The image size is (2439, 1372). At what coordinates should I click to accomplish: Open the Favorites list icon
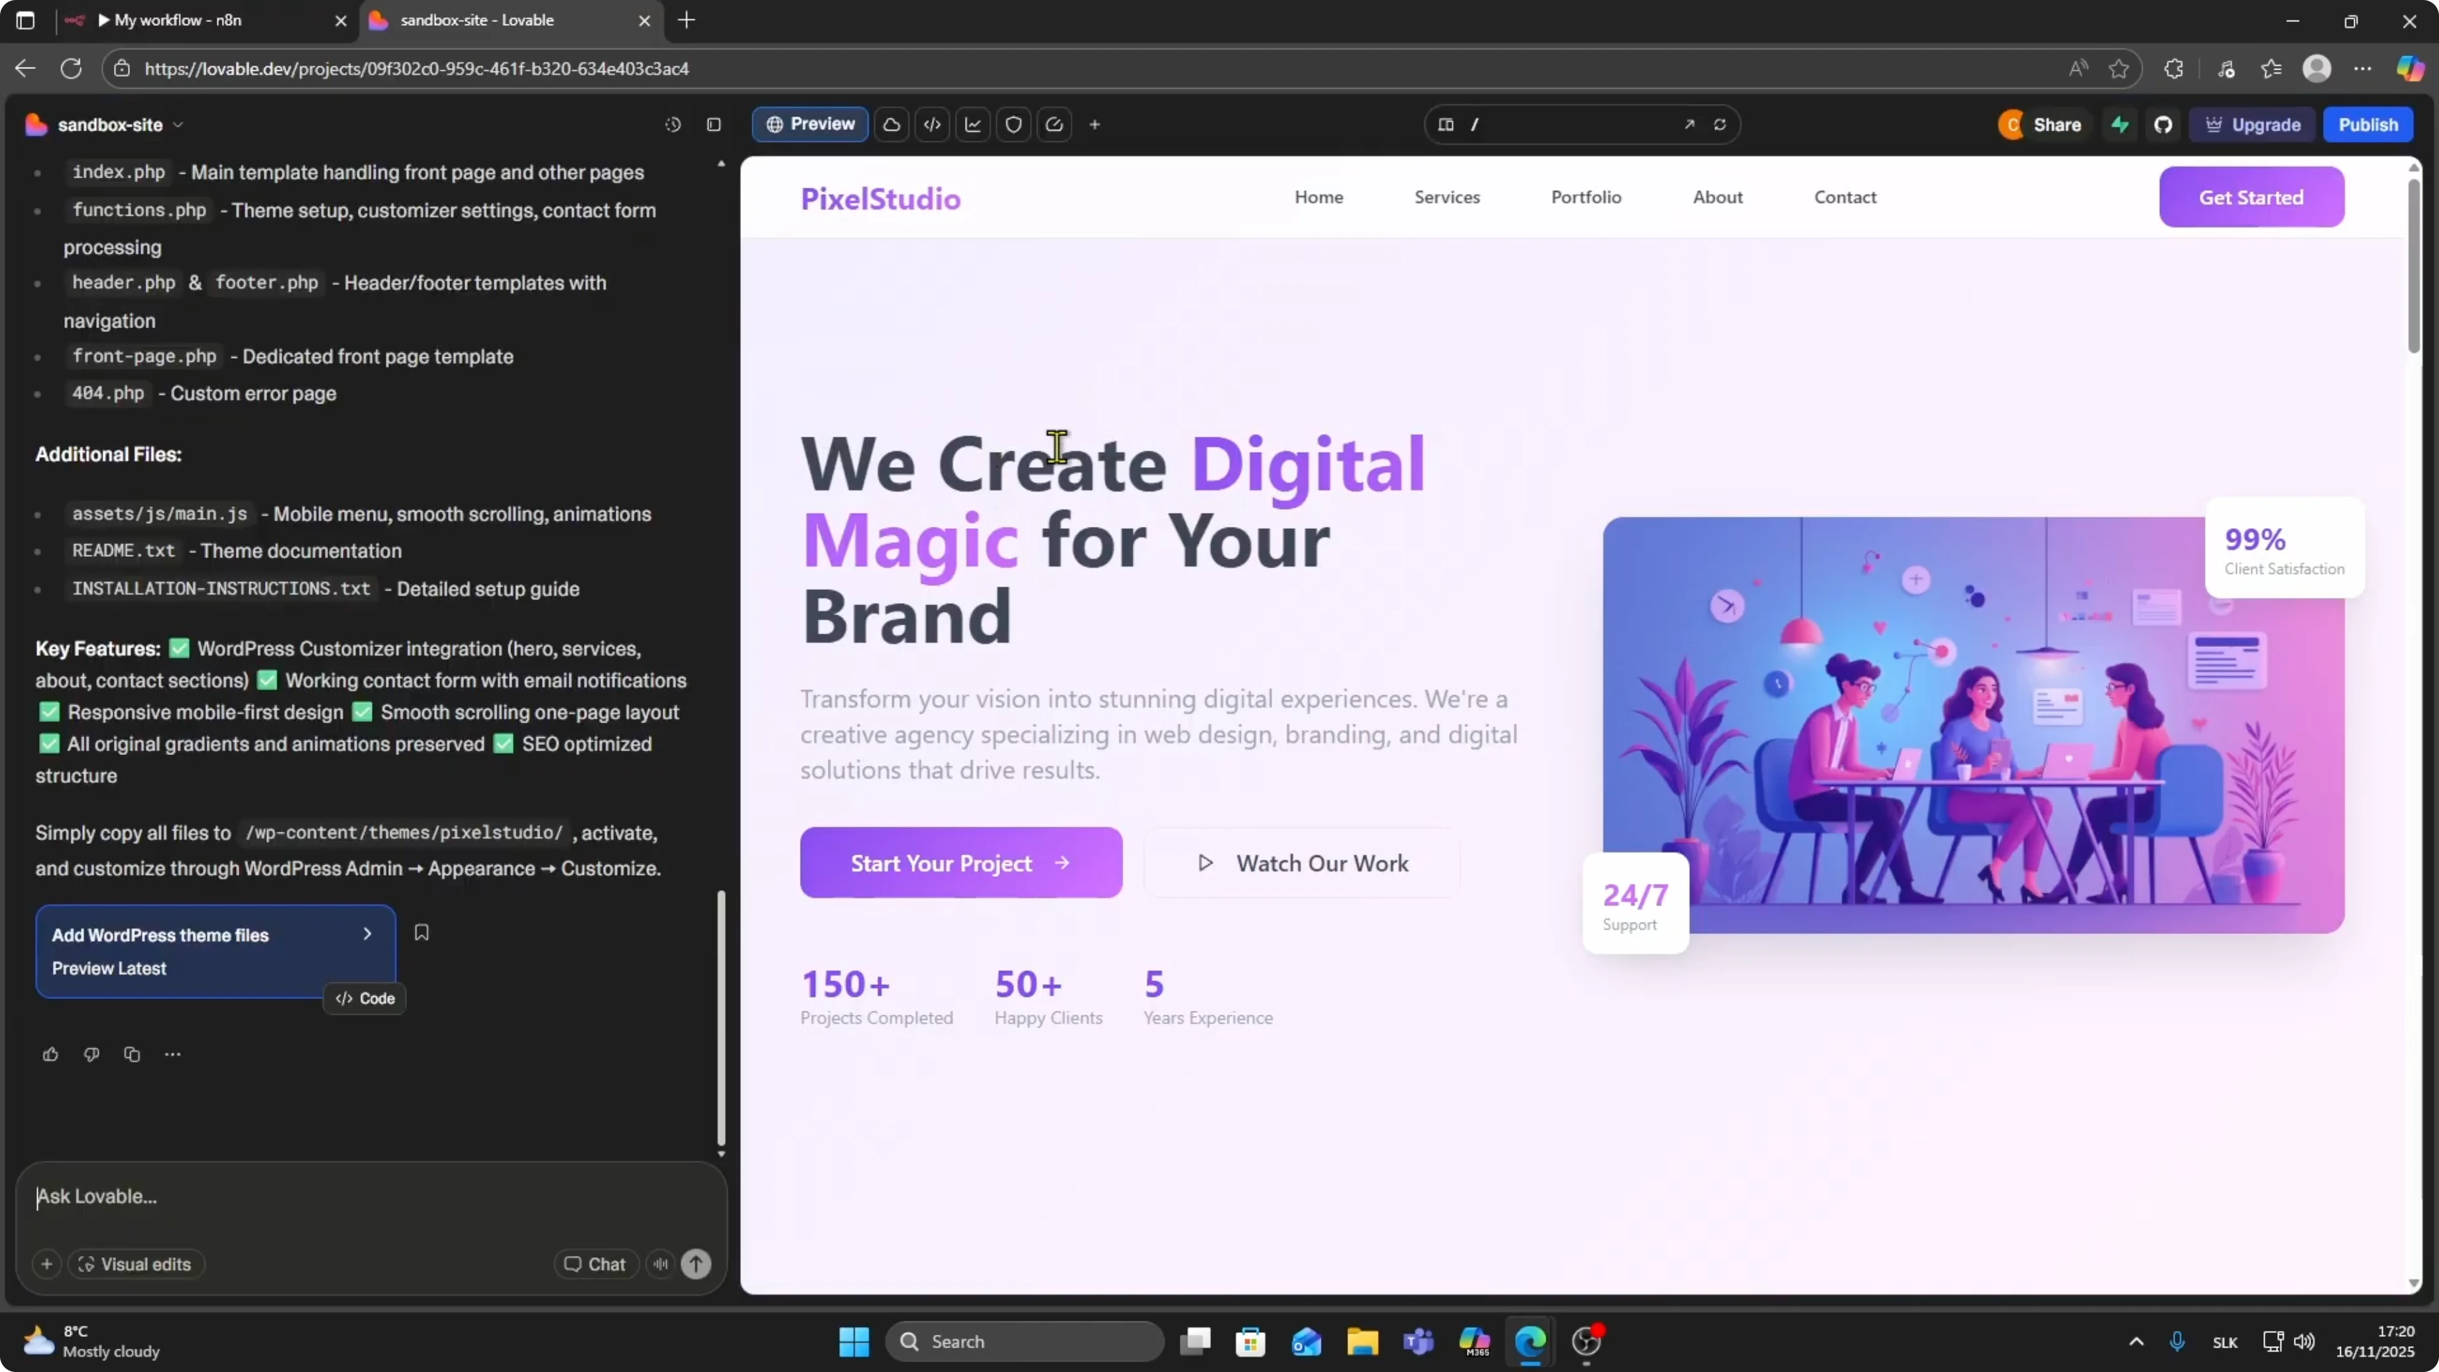click(x=2271, y=68)
